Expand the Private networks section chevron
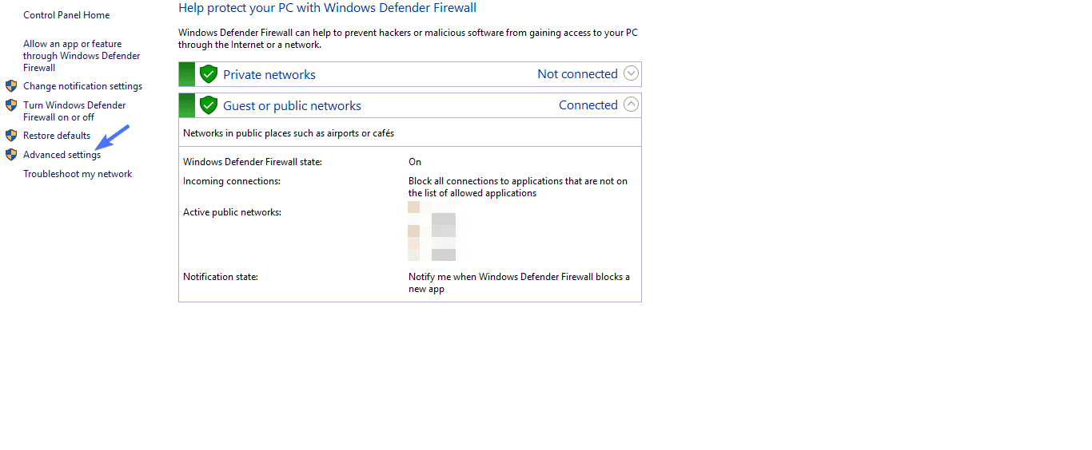Image resolution: width=1092 pixels, height=450 pixels. coord(632,73)
